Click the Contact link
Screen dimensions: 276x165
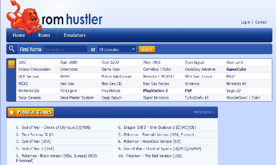261,22
